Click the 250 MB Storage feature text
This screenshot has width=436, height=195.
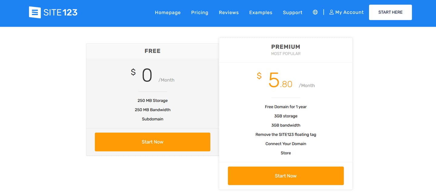coord(152,100)
